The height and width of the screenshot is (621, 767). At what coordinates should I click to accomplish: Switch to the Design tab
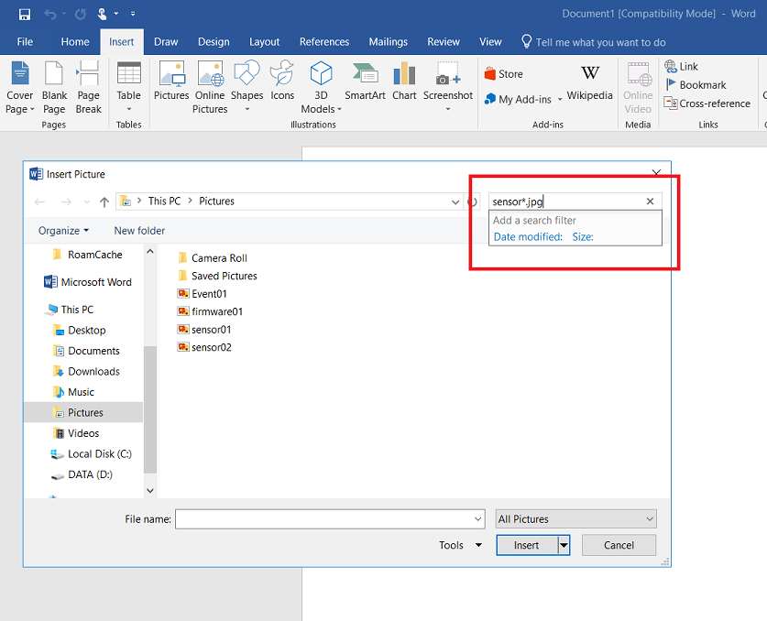point(214,42)
